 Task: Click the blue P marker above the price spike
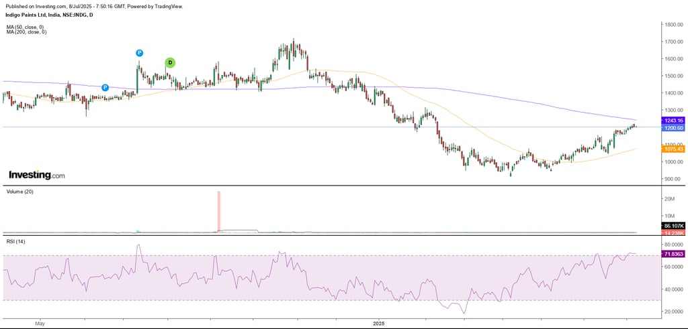[x=139, y=53]
